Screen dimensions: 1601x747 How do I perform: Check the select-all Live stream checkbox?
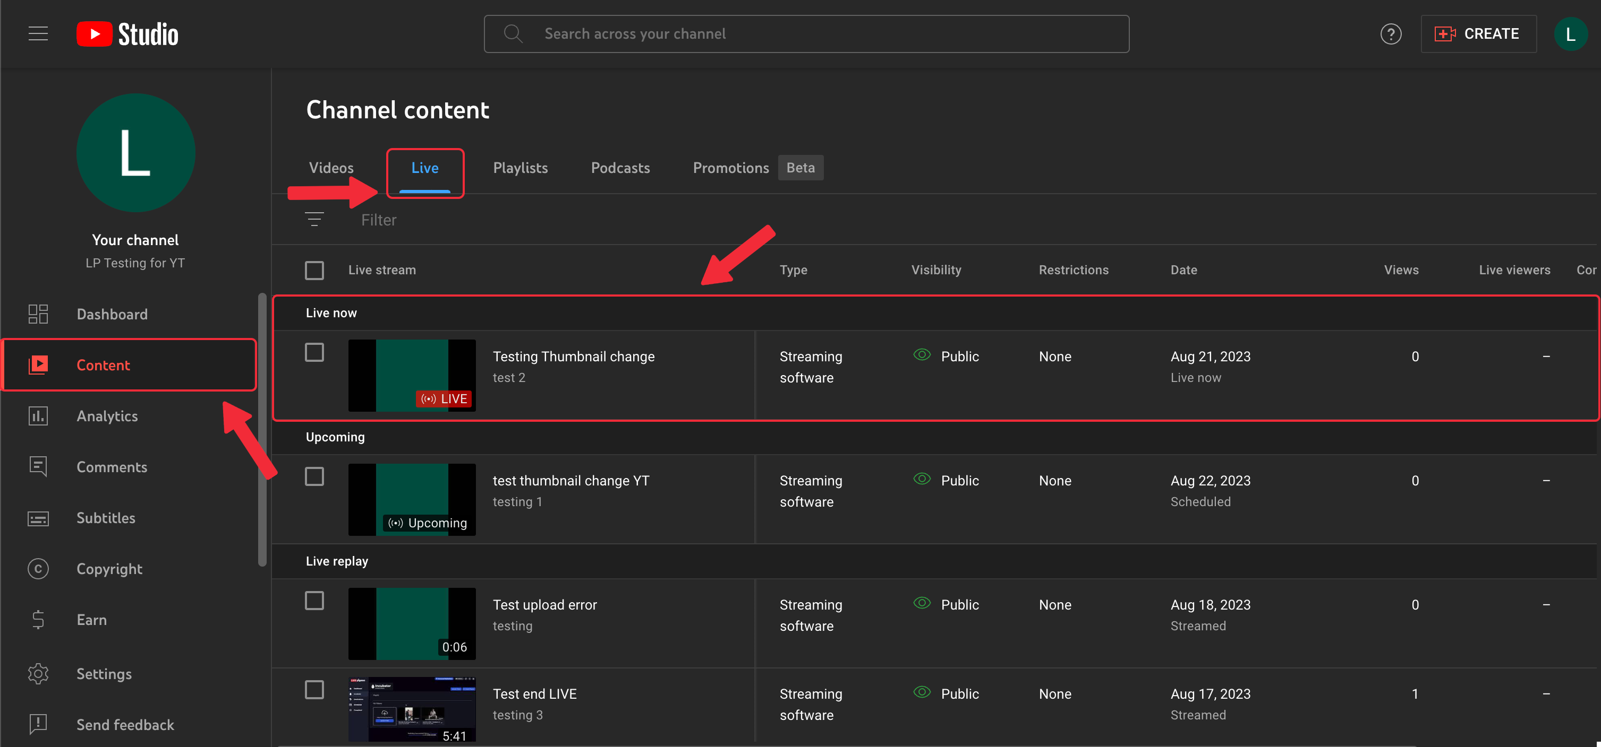pyautogui.click(x=314, y=270)
